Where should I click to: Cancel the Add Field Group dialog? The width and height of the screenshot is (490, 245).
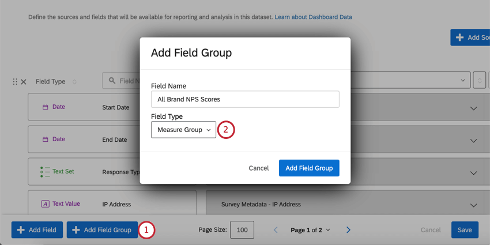pos(259,168)
